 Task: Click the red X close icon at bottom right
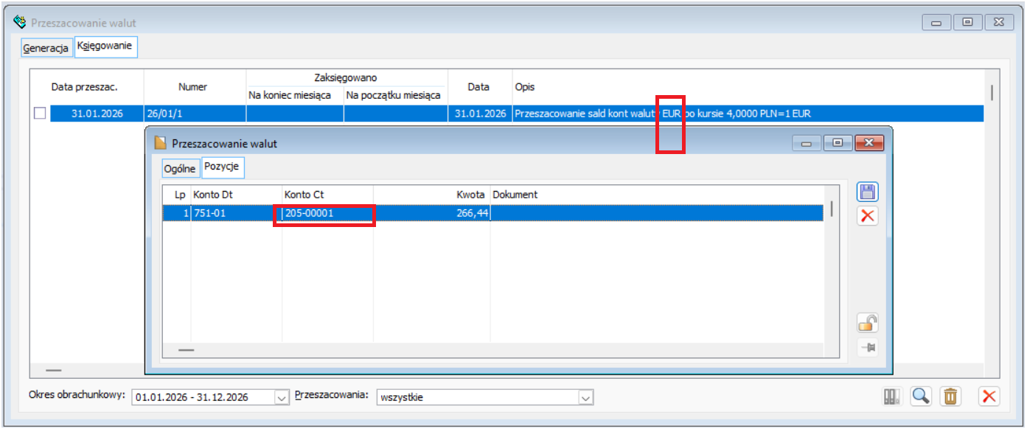pos(989,397)
